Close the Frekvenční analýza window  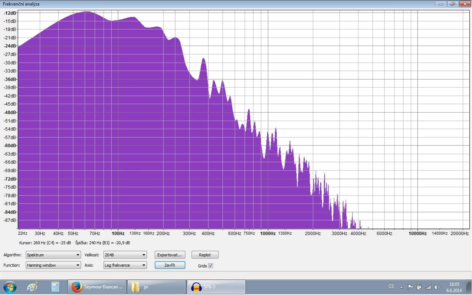pos(464,4)
